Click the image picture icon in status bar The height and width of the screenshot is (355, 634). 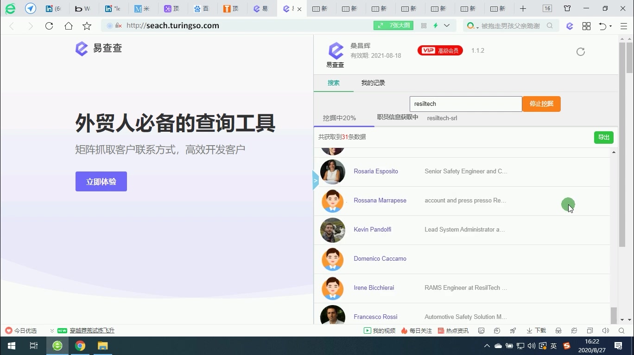click(482, 331)
